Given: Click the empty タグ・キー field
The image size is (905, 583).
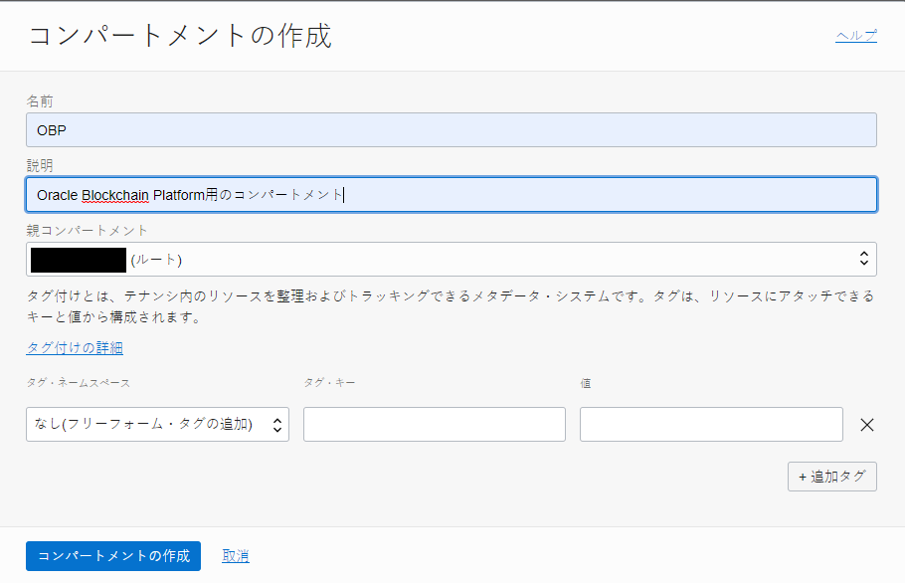Looking at the screenshot, I should click(434, 424).
